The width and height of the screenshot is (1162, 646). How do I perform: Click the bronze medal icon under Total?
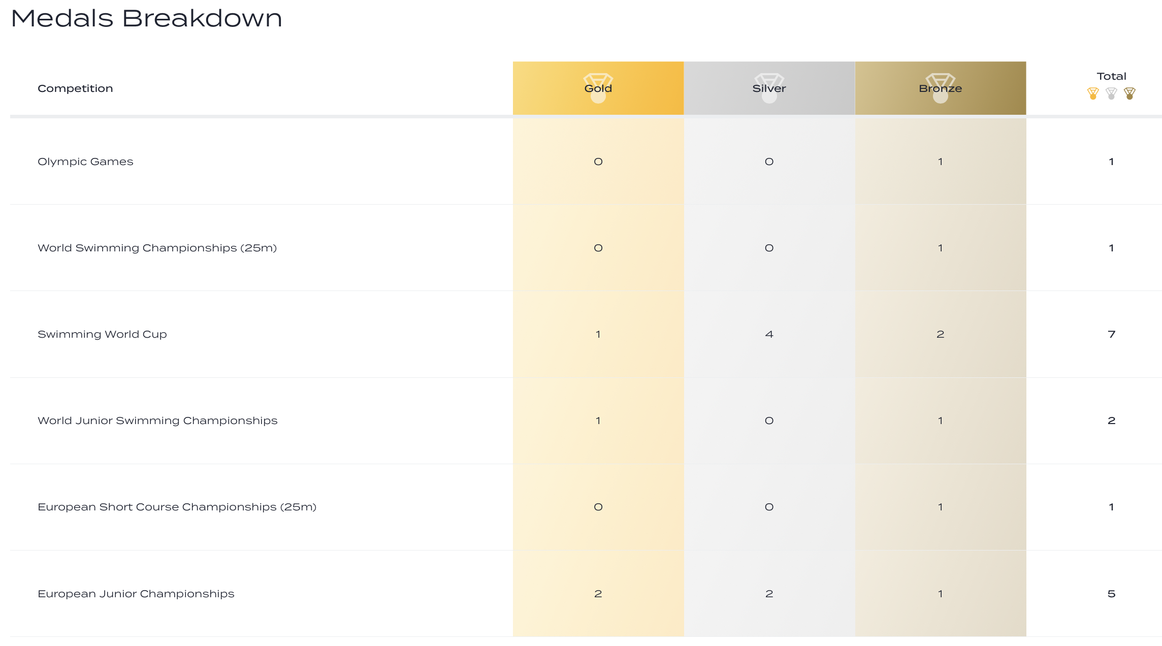[1129, 93]
